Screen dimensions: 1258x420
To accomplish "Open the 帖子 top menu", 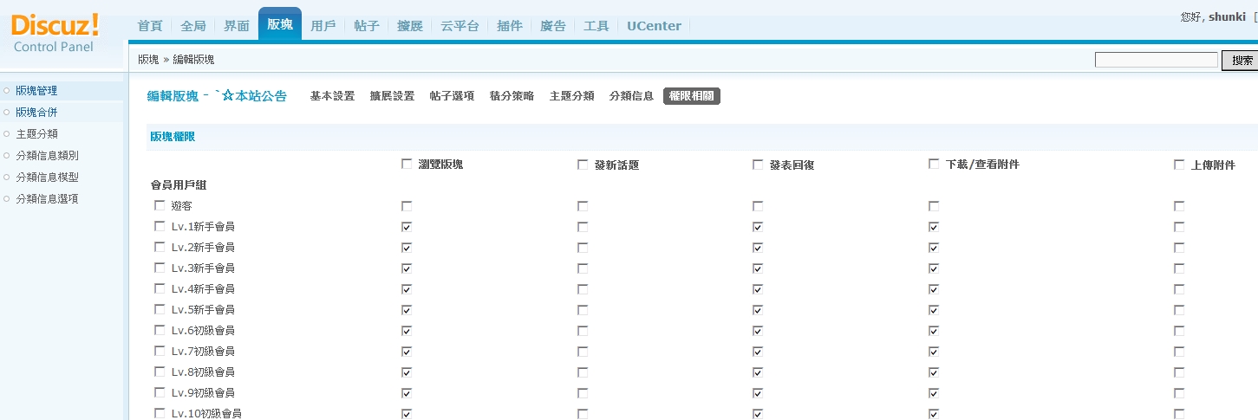I will (367, 26).
